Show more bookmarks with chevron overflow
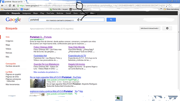Viewport: 180px width, 101px height. coord(161,9)
